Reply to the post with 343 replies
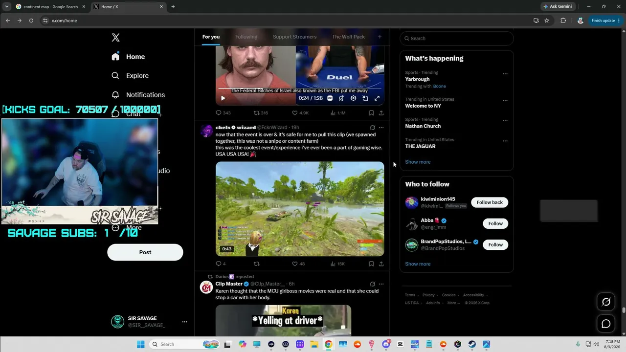Image resolution: width=626 pixels, height=352 pixels. (x=223, y=113)
